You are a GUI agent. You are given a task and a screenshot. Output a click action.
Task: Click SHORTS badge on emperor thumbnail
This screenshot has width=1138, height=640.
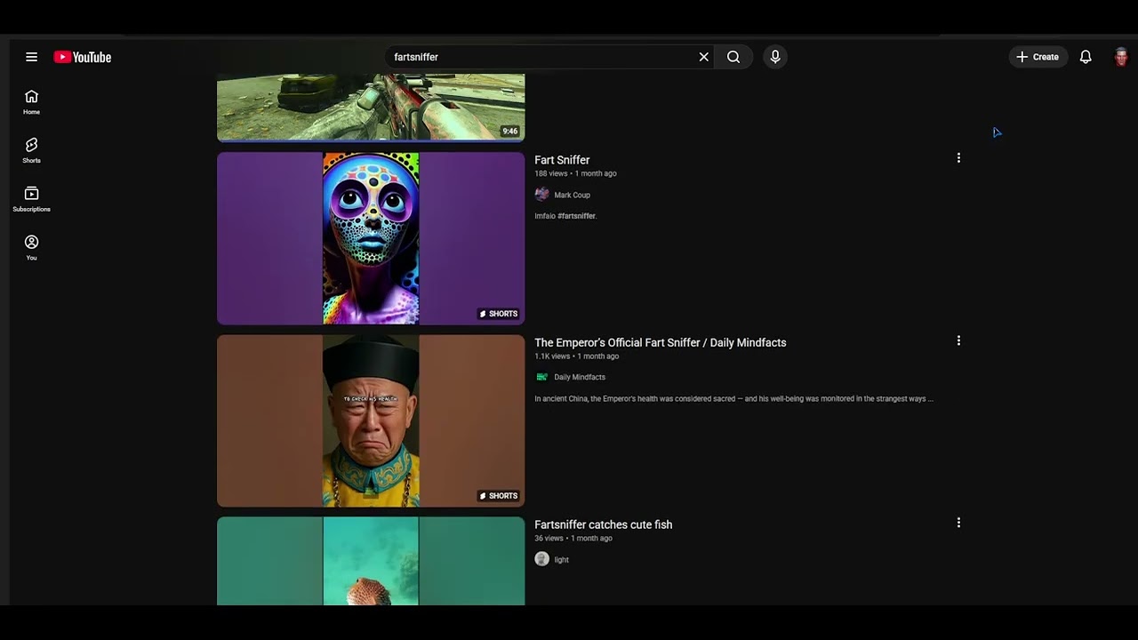(499, 496)
